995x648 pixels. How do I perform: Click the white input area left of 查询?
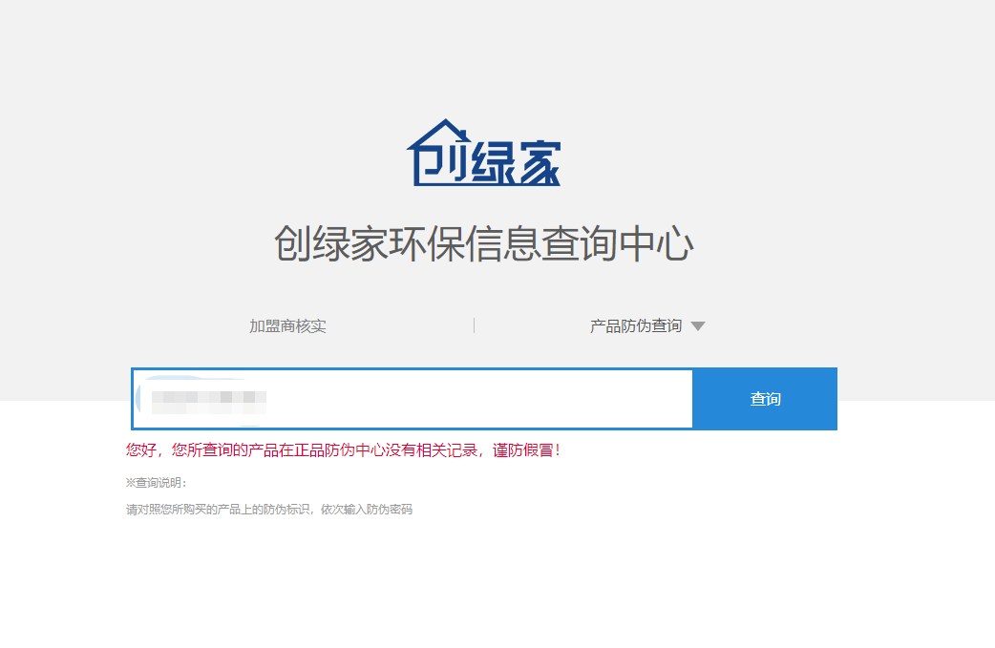click(x=411, y=399)
